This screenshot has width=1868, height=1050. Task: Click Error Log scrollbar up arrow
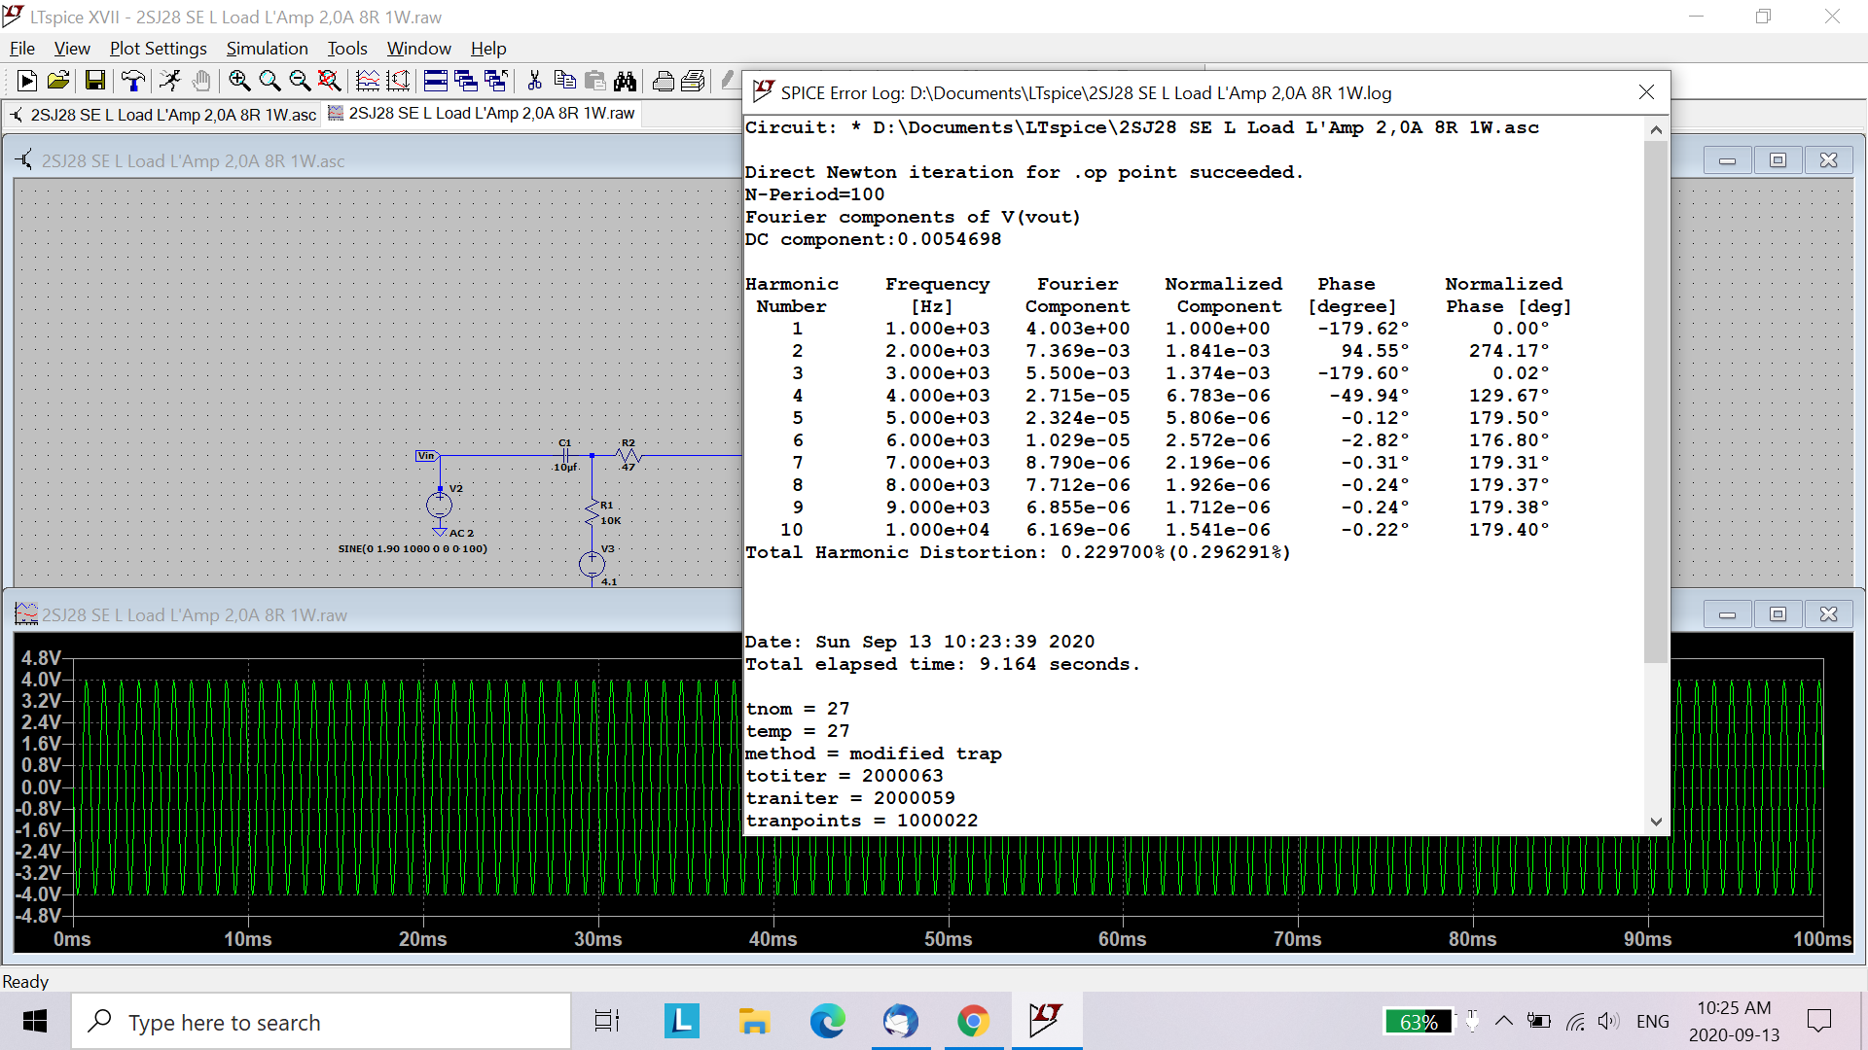click(x=1656, y=129)
